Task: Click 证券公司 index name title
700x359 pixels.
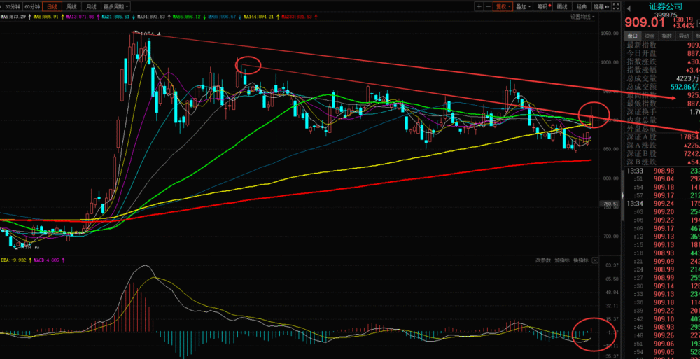Action: 666,6
